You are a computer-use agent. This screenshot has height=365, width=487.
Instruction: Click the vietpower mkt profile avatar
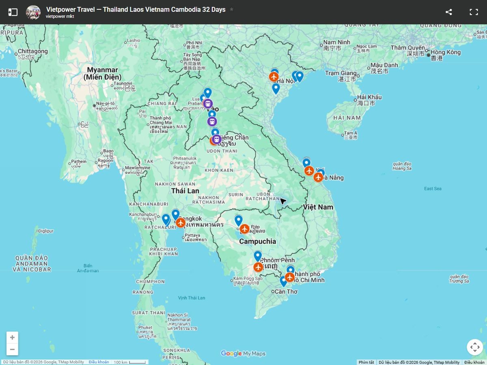(x=33, y=12)
